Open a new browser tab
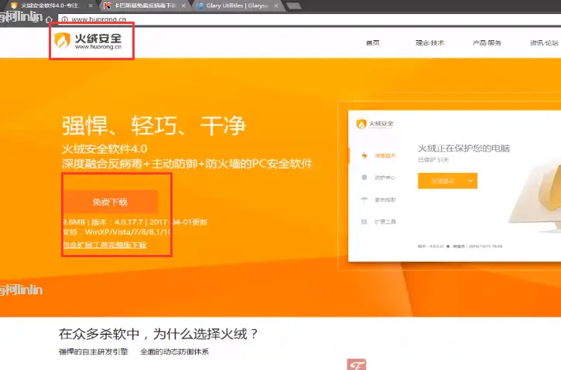561x370 pixels. coord(294,5)
